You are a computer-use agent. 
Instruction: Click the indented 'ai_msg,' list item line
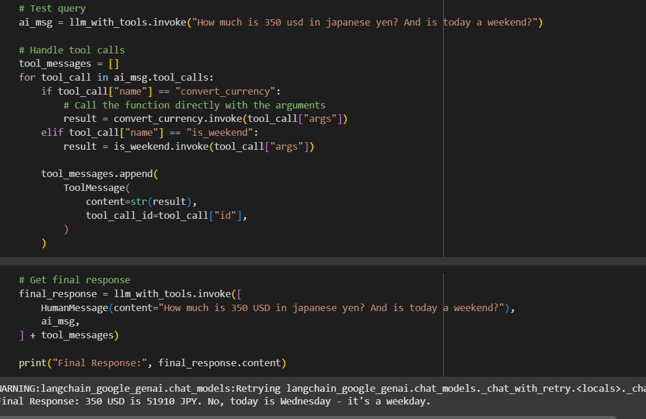point(60,322)
